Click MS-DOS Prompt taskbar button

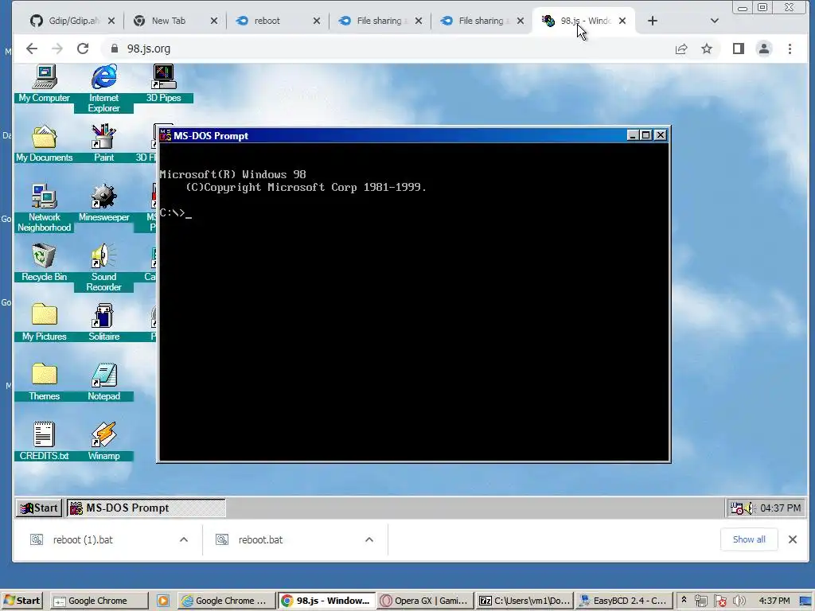pos(146,508)
